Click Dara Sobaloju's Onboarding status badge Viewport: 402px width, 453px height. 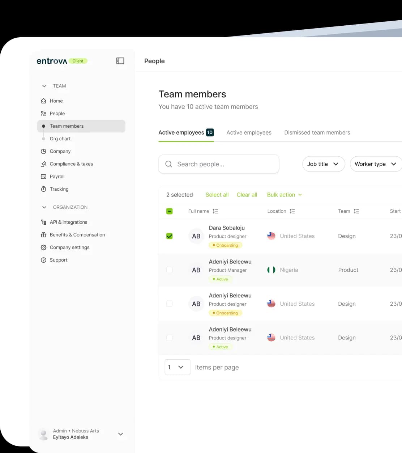(x=226, y=245)
